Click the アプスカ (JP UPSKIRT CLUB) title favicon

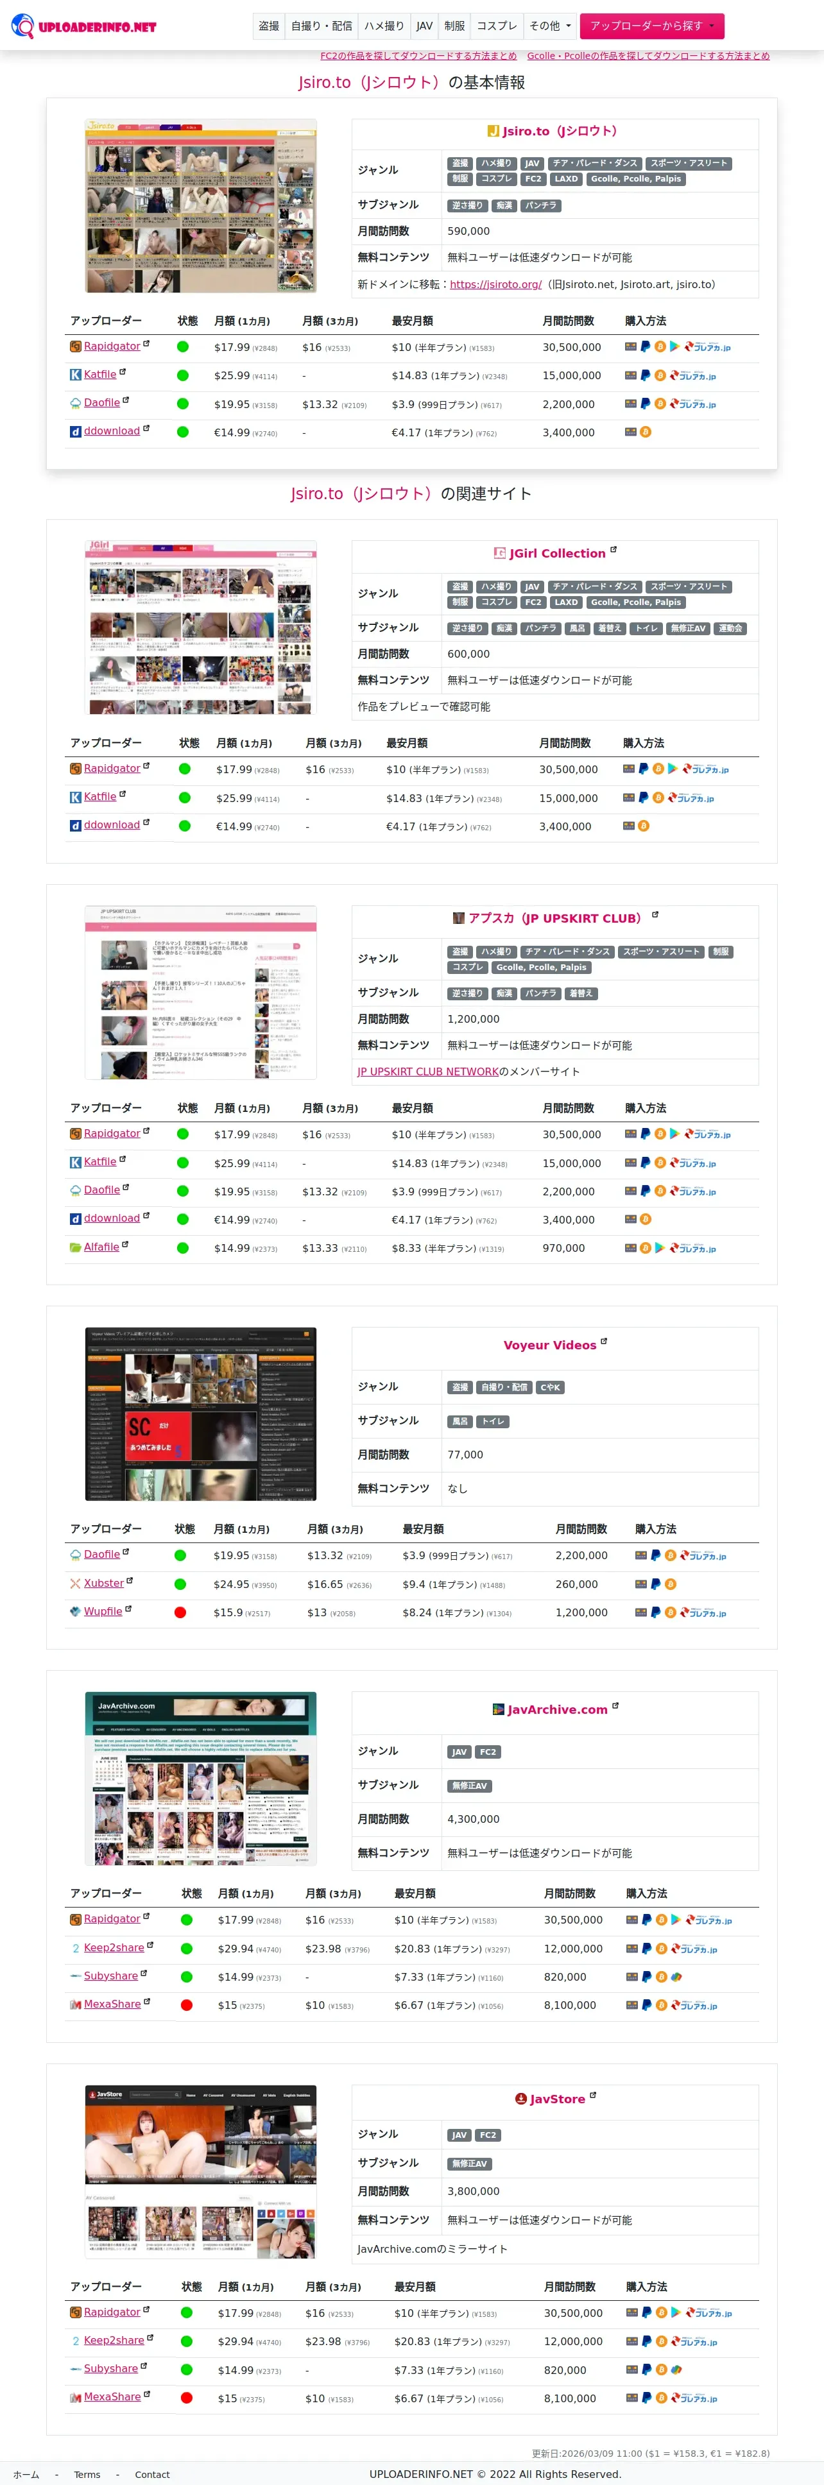[458, 918]
